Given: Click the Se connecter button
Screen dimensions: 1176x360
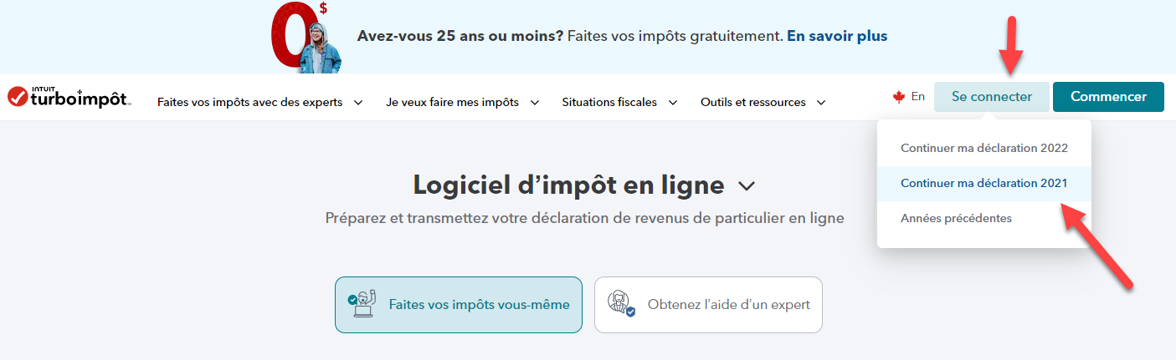Looking at the screenshot, I should tap(991, 97).
